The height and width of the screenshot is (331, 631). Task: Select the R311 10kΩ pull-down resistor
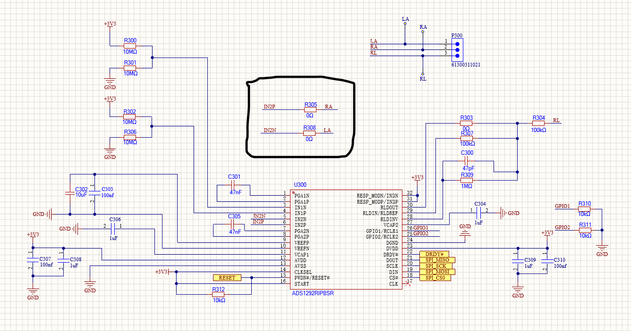tap(584, 230)
